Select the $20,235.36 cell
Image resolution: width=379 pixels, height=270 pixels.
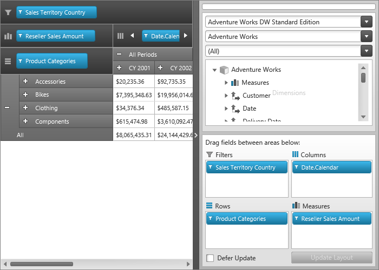(134, 82)
